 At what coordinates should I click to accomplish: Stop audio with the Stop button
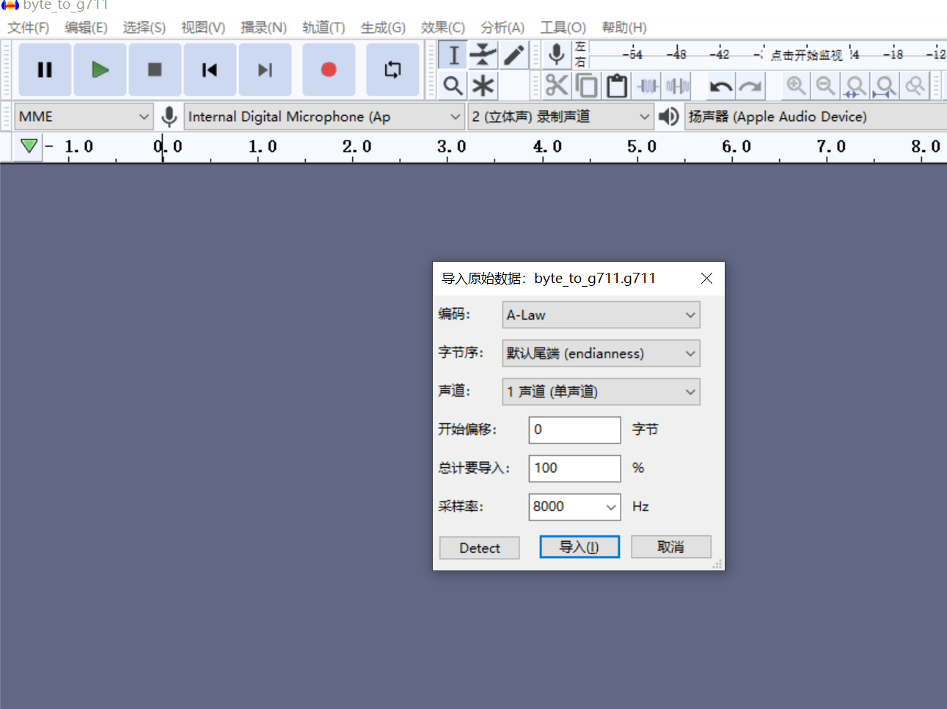(155, 70)
